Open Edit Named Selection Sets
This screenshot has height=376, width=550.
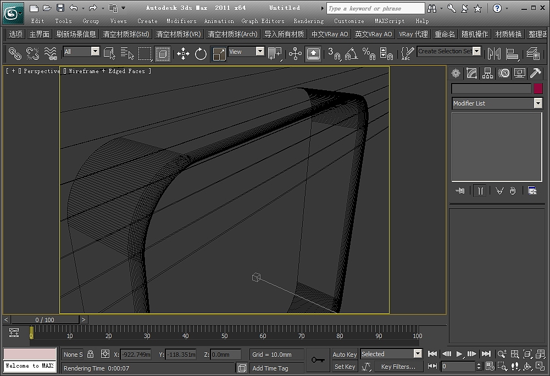pos(407,54)
